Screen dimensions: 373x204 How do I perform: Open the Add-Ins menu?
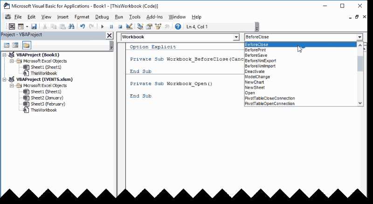tap(155, 17)
